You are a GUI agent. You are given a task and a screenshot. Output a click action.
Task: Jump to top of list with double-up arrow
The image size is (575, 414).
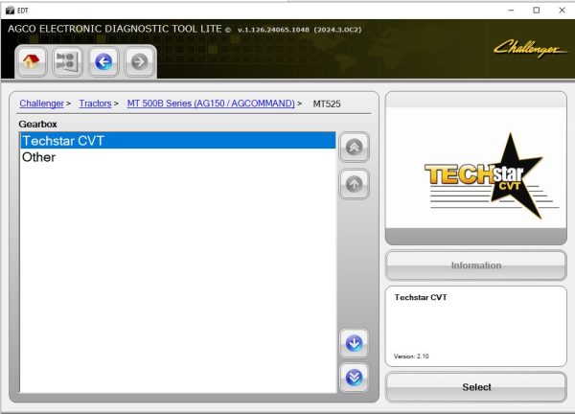click(354, 147)
